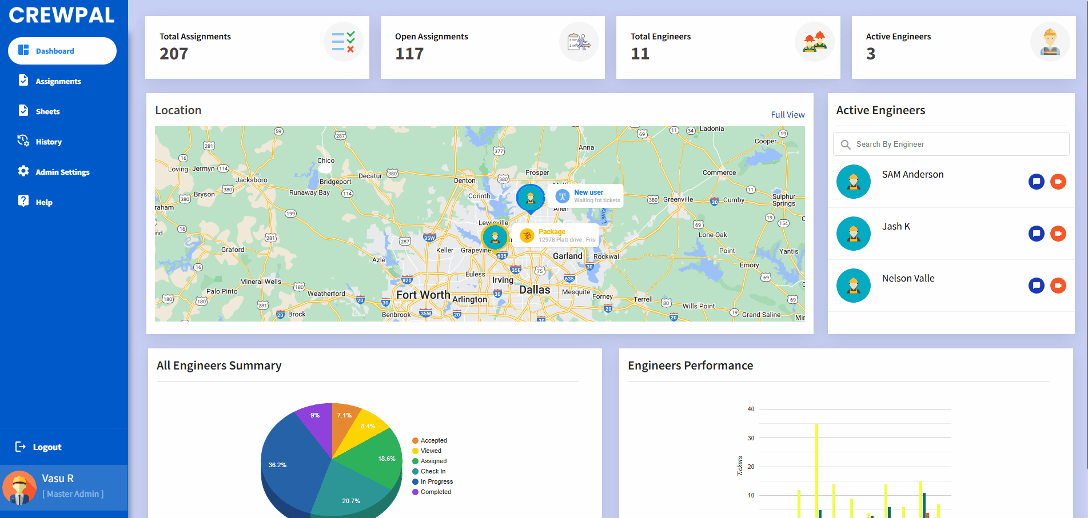This screenshot has width=1088, height=518.
Task: Open the Assignments menu item
Action: pyautogui.click(x=58, y=81)
